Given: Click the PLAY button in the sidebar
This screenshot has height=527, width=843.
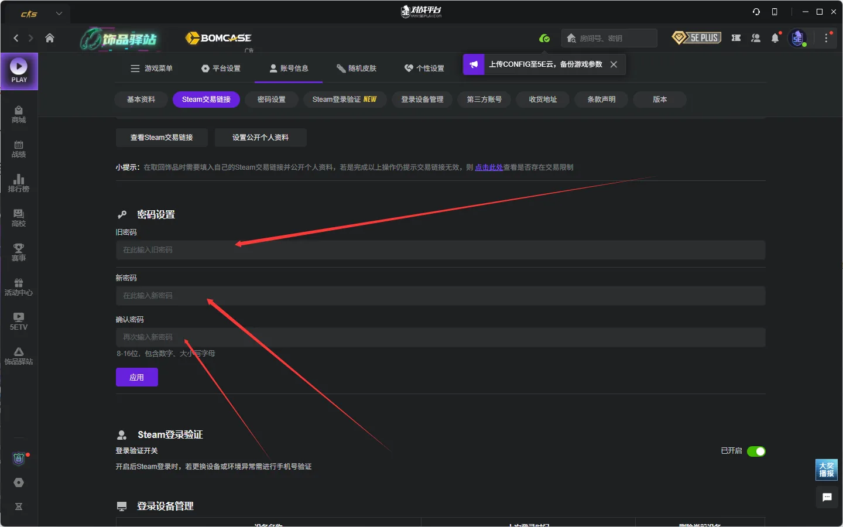Looking at the screenshot, I should 19,71.
